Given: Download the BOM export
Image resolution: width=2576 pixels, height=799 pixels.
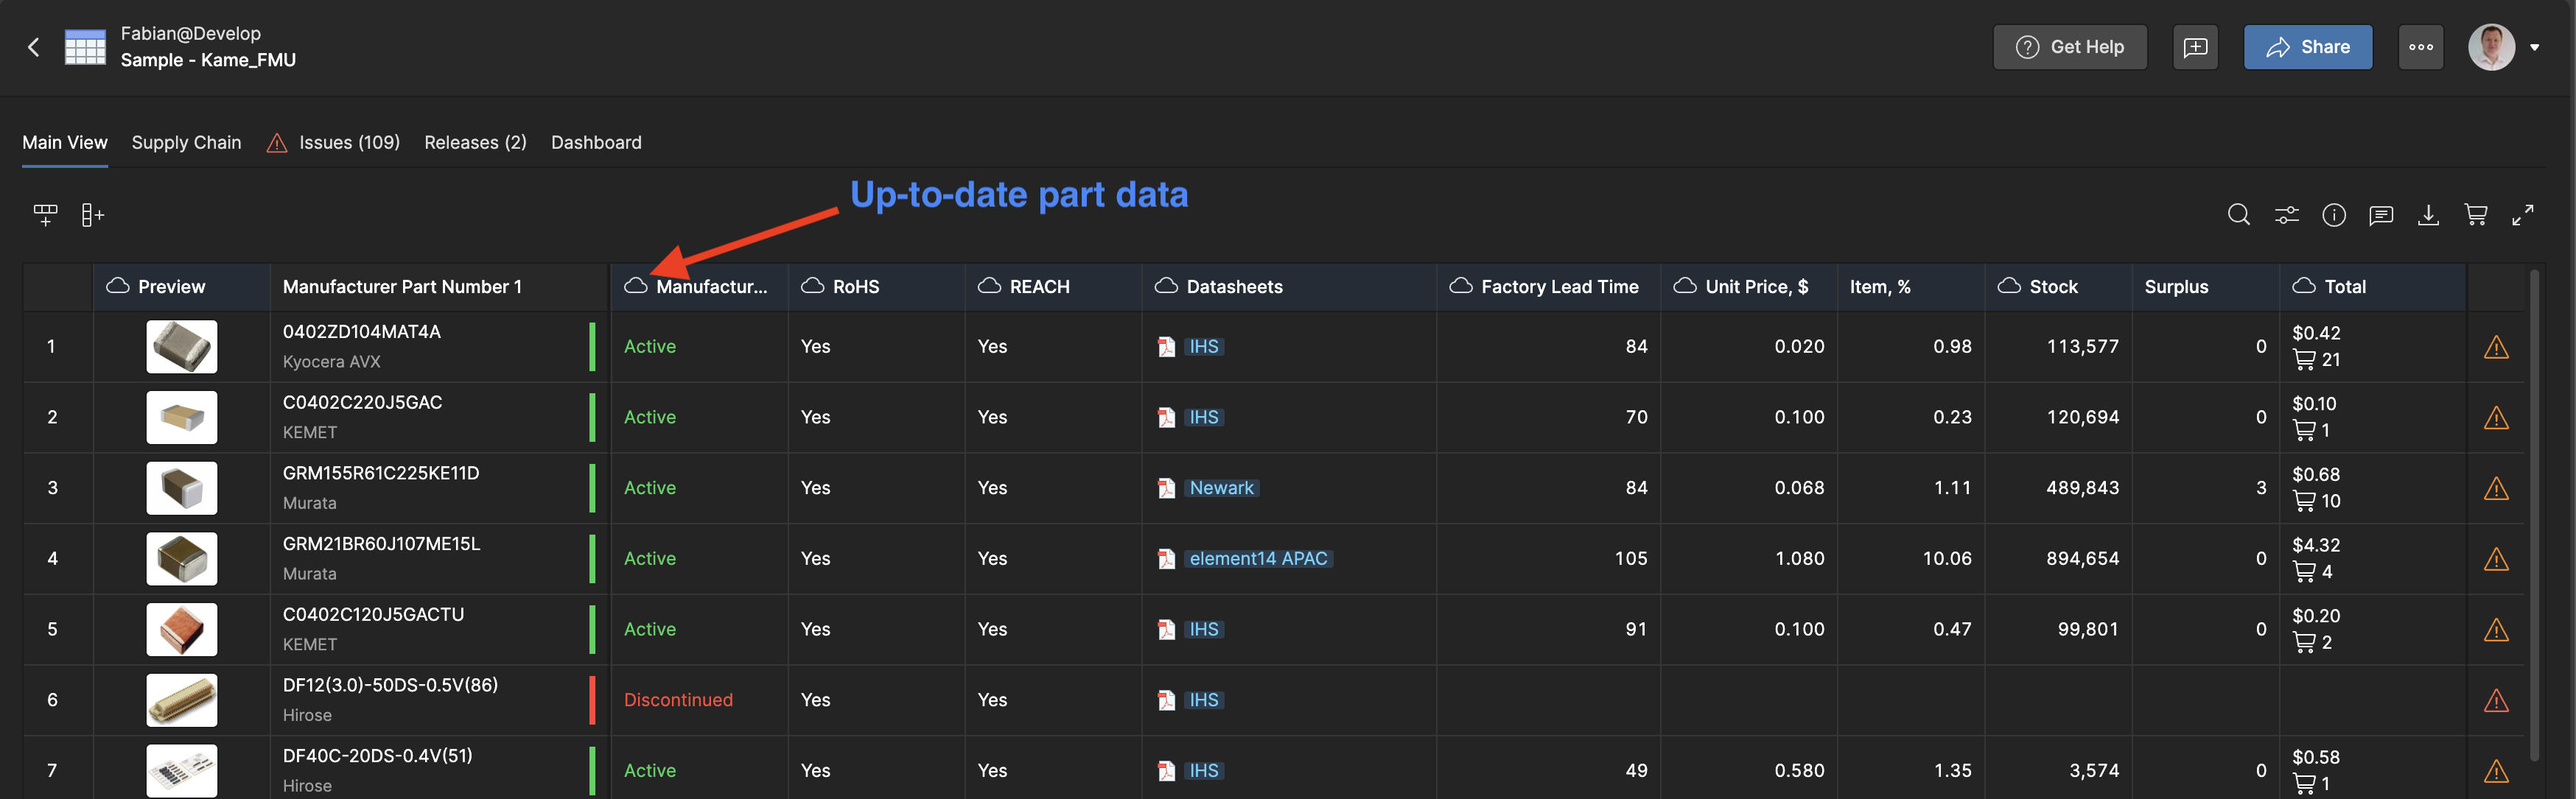Looking at the screenshot, I should coord(2429,214).
